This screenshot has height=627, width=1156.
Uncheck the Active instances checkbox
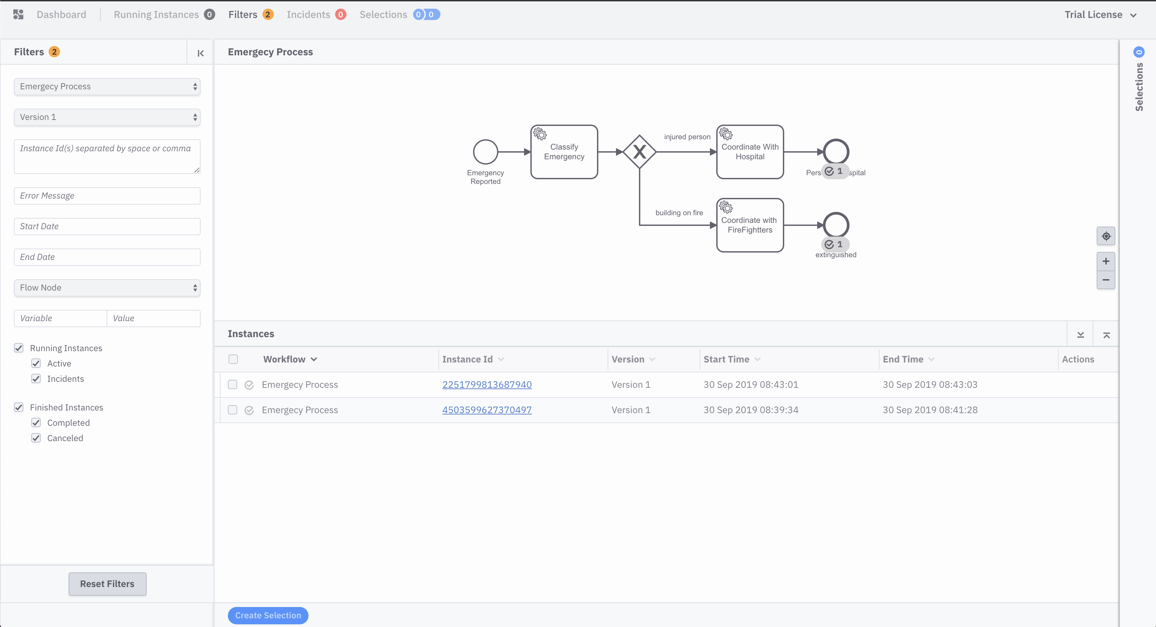point(36,363)
